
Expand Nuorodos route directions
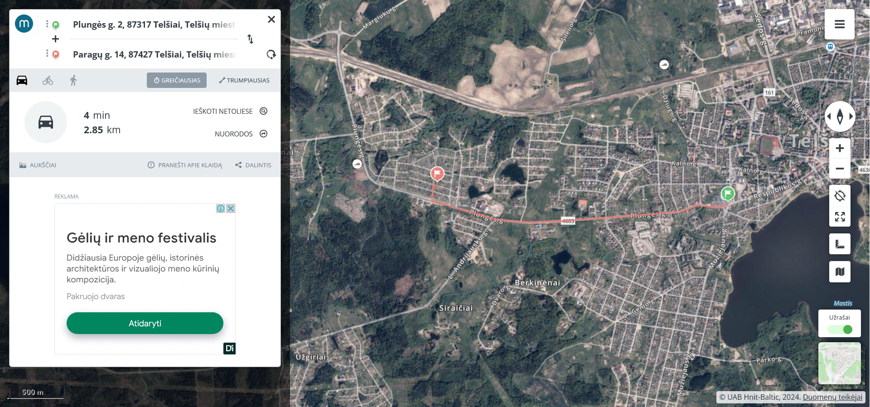[241, 134]
